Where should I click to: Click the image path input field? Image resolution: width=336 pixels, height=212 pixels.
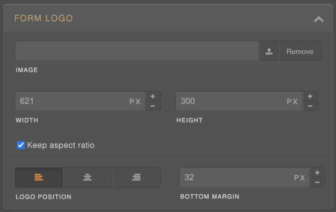137,51
